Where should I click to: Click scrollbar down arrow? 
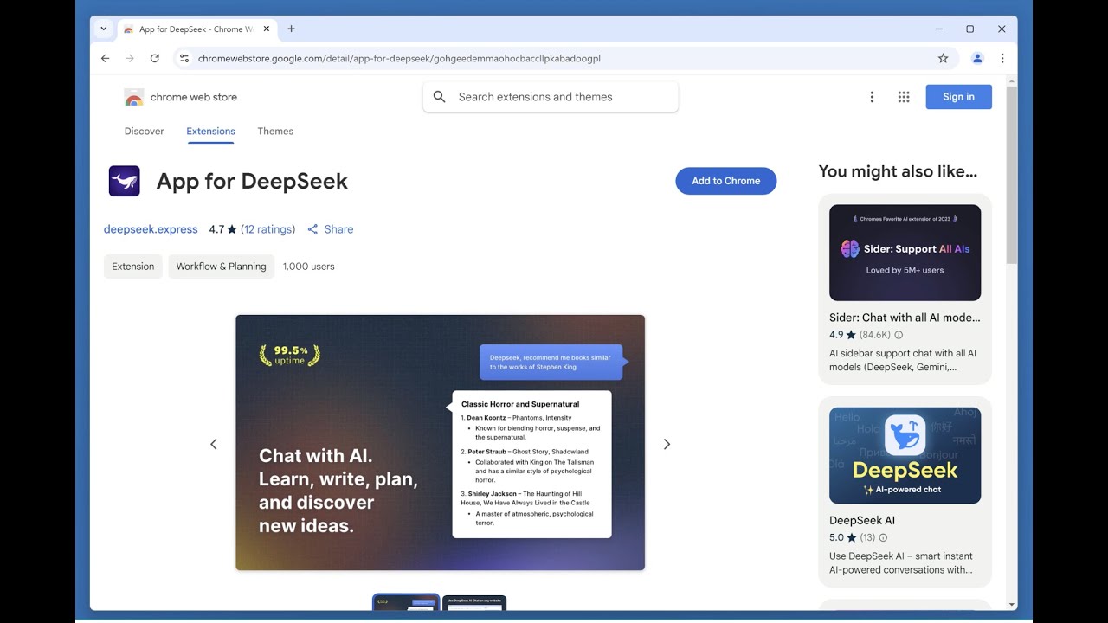click(1012, 604)
